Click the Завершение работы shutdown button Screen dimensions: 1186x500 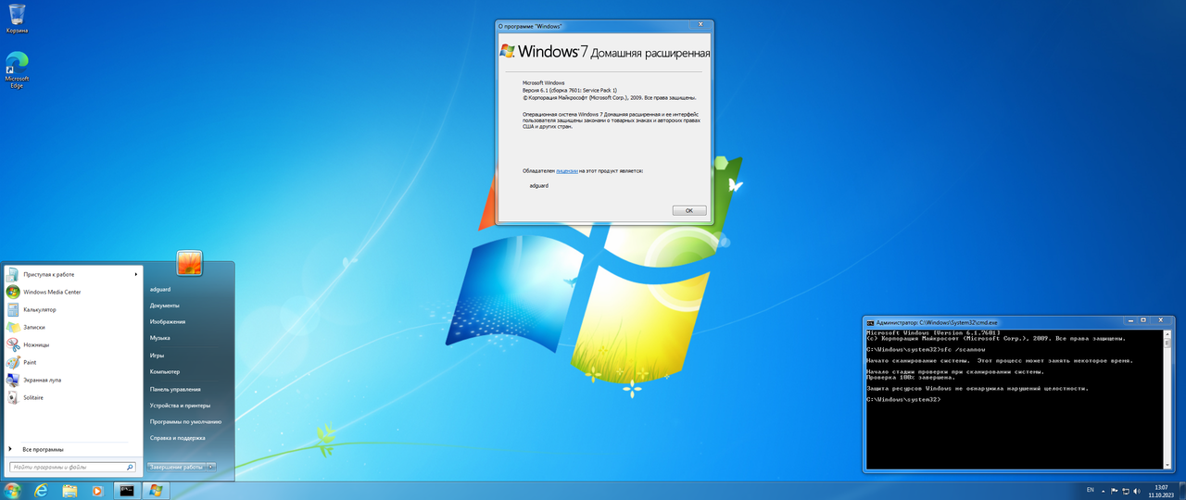point(176,467)
